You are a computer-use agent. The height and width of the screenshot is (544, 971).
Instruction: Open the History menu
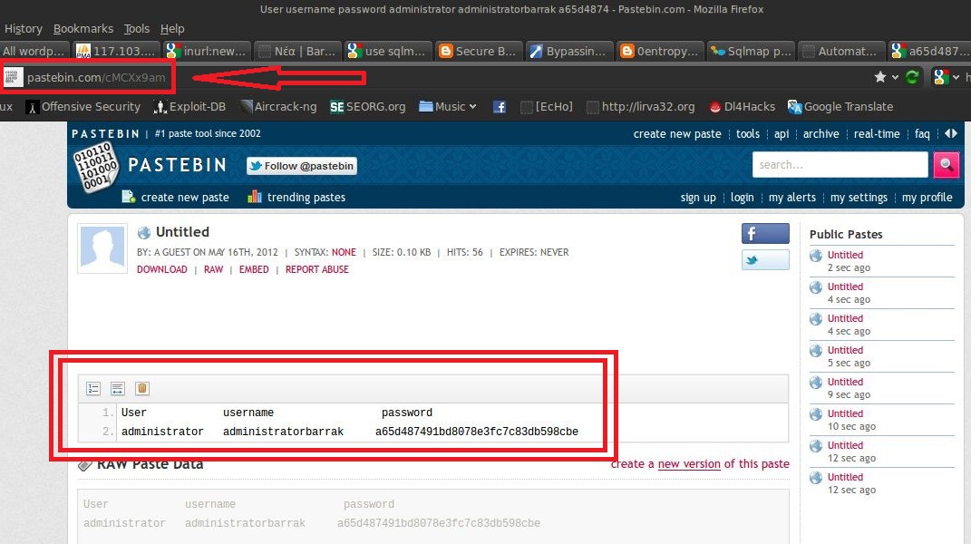coord(23,28)
